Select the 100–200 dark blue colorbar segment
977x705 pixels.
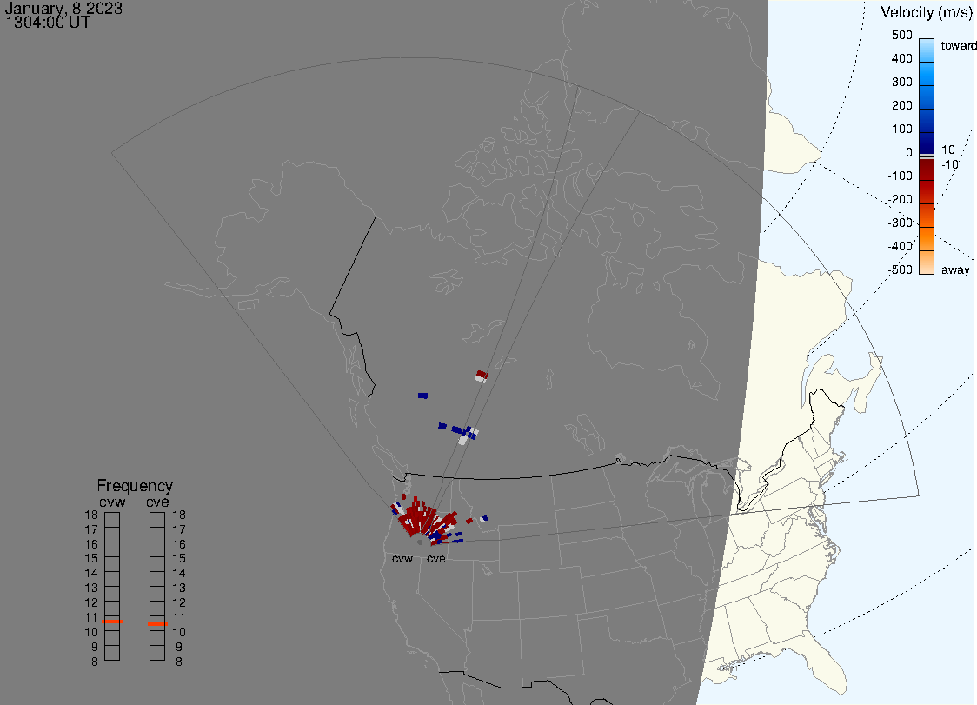(x=927, y=120)
